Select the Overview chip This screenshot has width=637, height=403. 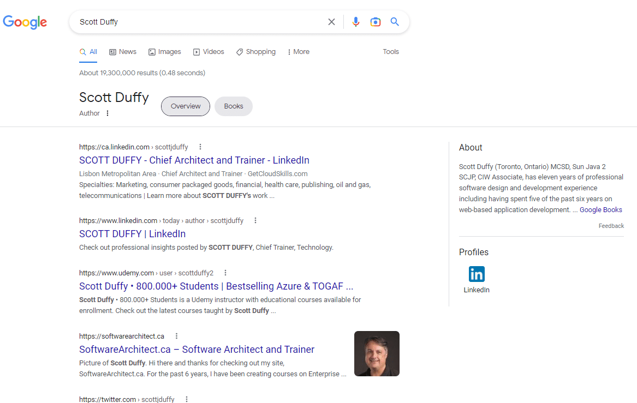(x=186, y=106)
